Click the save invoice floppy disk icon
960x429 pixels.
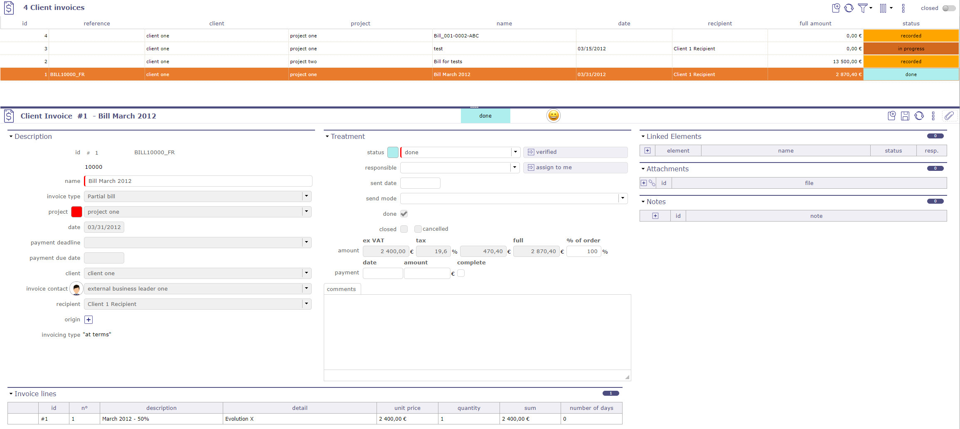click(905, 116)
